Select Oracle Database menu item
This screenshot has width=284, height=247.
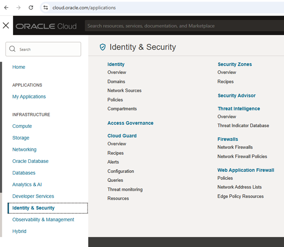pos(31,161)
